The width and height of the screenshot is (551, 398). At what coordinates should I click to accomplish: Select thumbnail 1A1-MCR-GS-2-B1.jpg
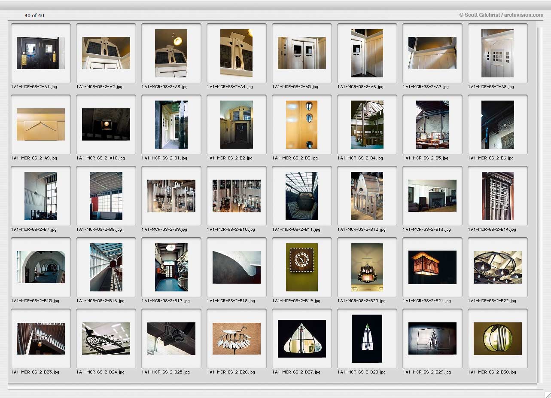[171, 125]
